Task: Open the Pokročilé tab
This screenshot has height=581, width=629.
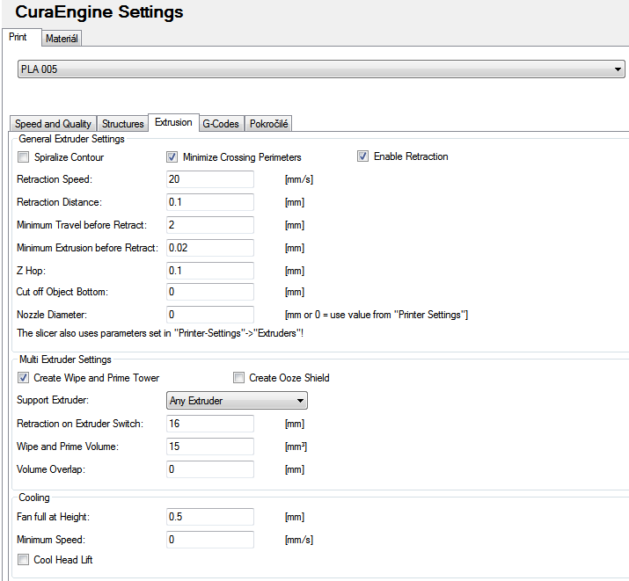Action: [x=269, y=124]
